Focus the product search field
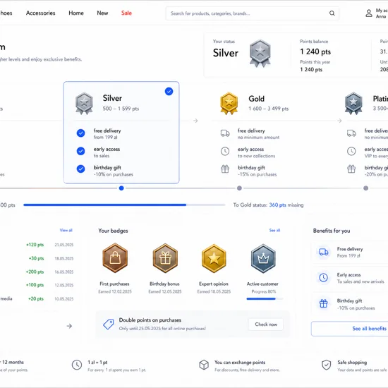388x388 pixels. tap(252, 13)
